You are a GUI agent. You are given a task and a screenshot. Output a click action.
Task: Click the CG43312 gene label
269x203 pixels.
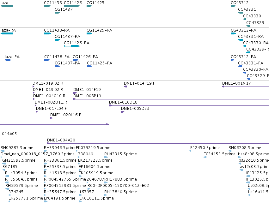click(x=240, y=3)
